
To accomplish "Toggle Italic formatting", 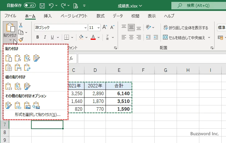I will (x=45, y=37).
